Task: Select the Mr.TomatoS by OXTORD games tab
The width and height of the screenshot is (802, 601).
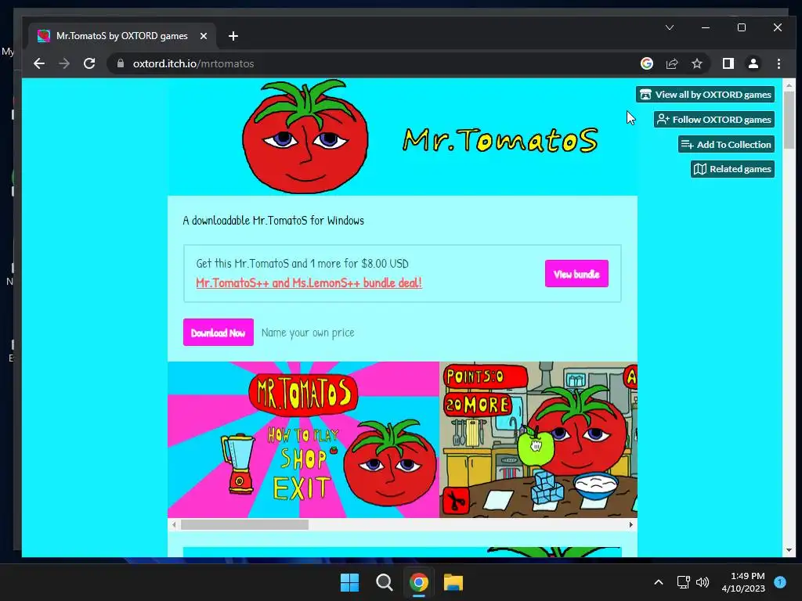Action: (121, 36)
